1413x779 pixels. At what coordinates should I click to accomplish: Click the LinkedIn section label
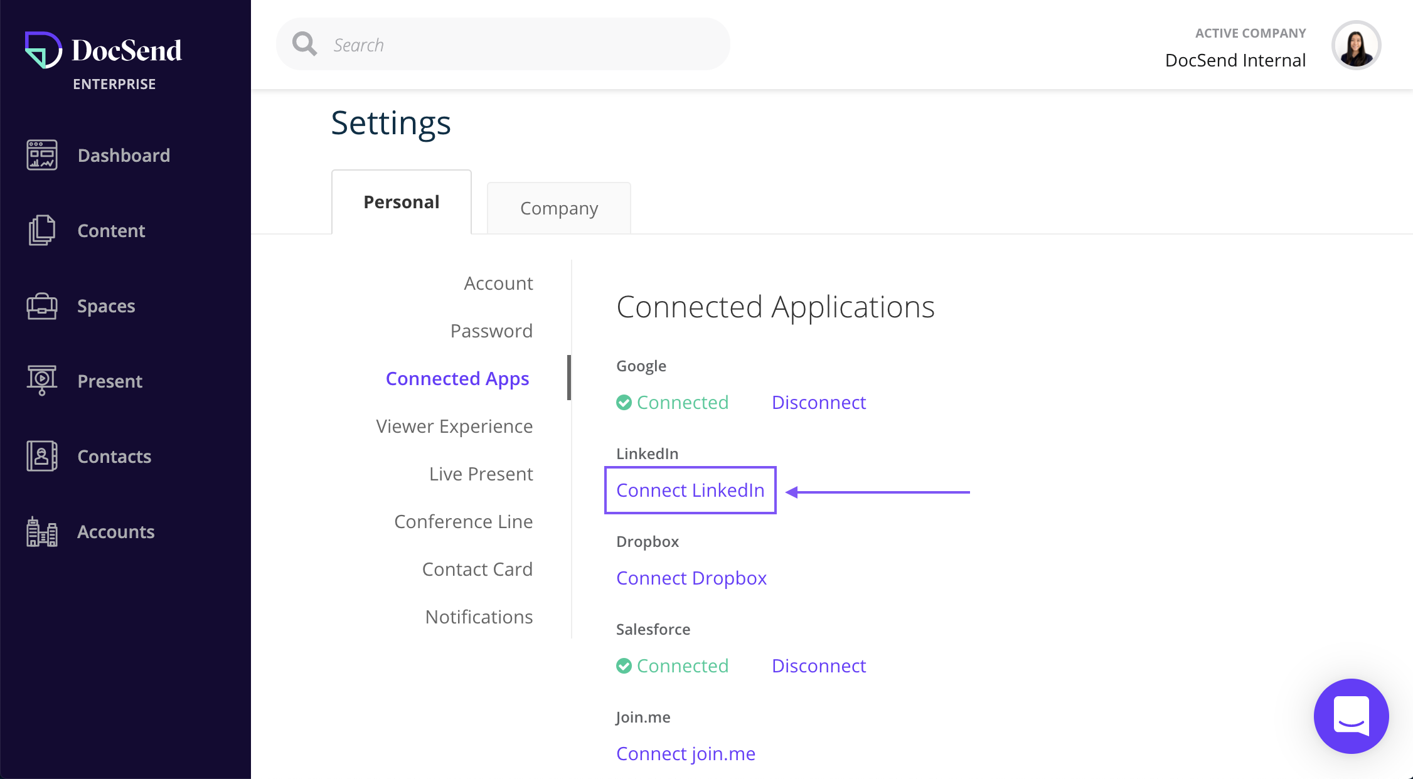[648, 453]
